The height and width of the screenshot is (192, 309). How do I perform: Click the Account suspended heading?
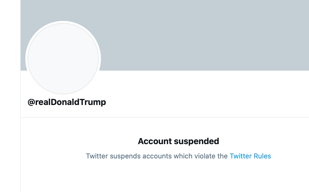tap(178, 141)
